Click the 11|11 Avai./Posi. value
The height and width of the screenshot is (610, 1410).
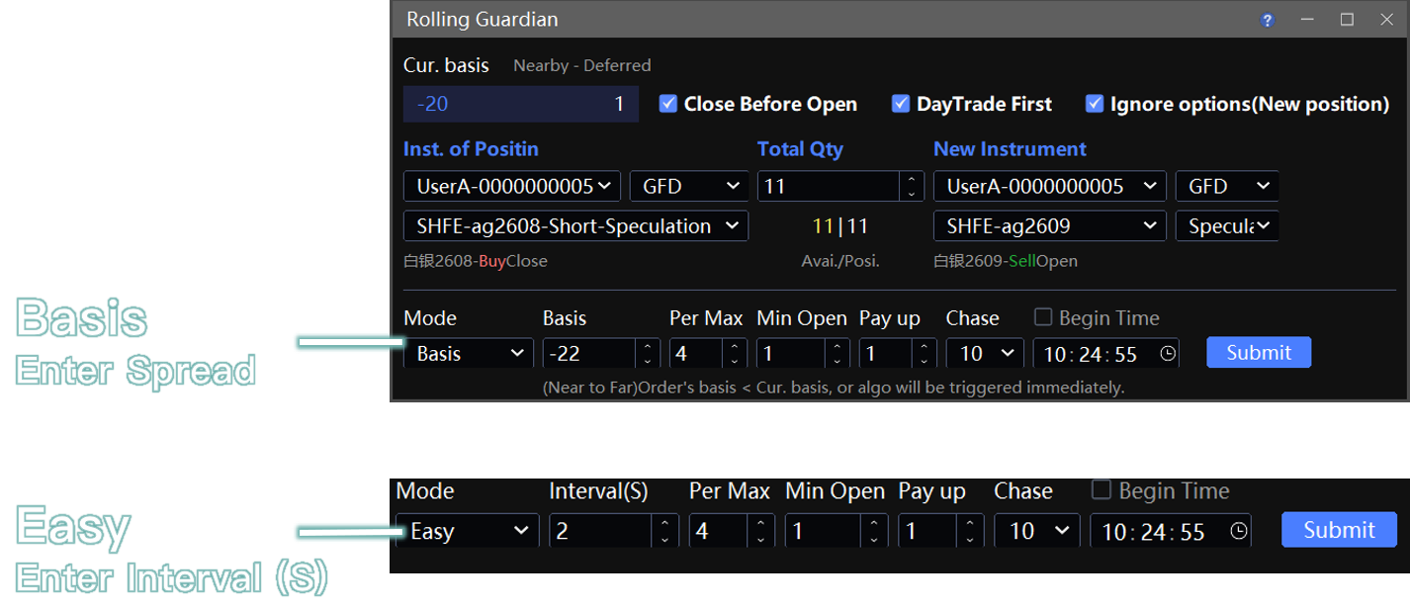tap(839, 226)
